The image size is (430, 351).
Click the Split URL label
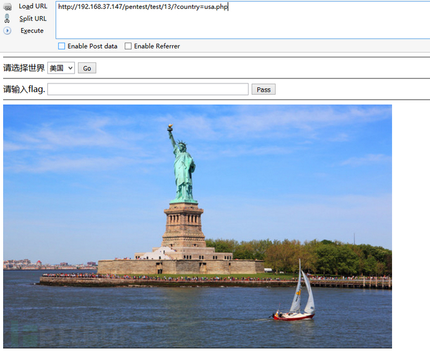[33, 19]
